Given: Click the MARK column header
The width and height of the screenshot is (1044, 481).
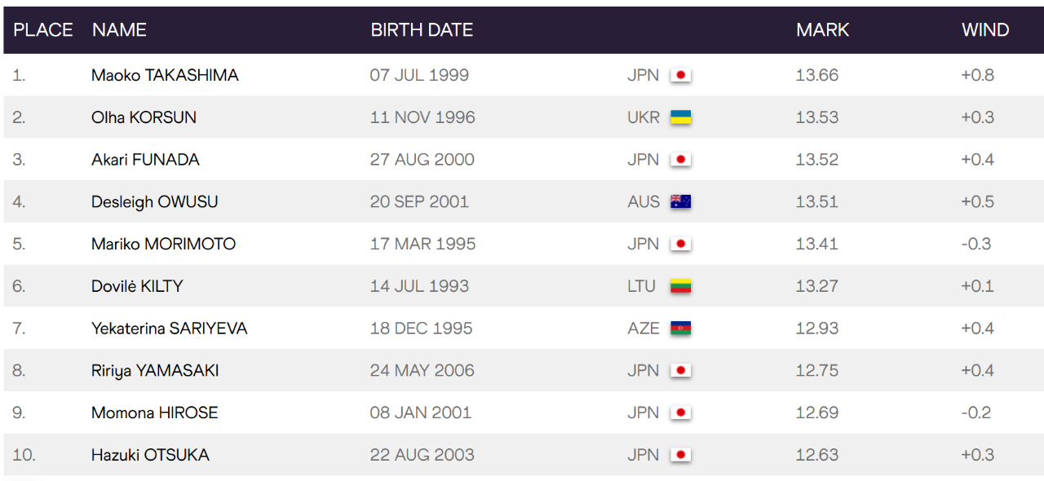Looking at the screenshot, I should (x=822, y=30).
